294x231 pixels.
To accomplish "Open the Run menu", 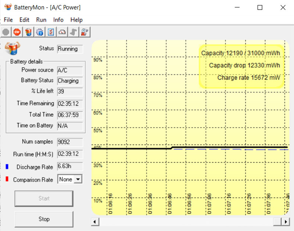I will pyautogui.click(x=41, y=20).
